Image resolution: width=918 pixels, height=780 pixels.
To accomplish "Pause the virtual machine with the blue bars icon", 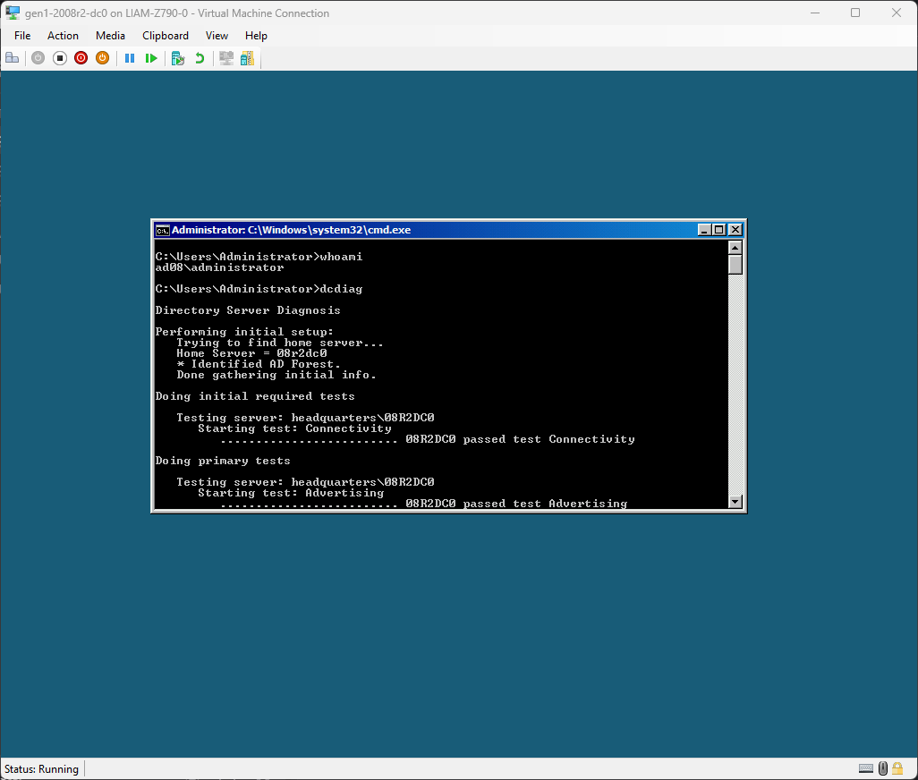I will point(130,58).
